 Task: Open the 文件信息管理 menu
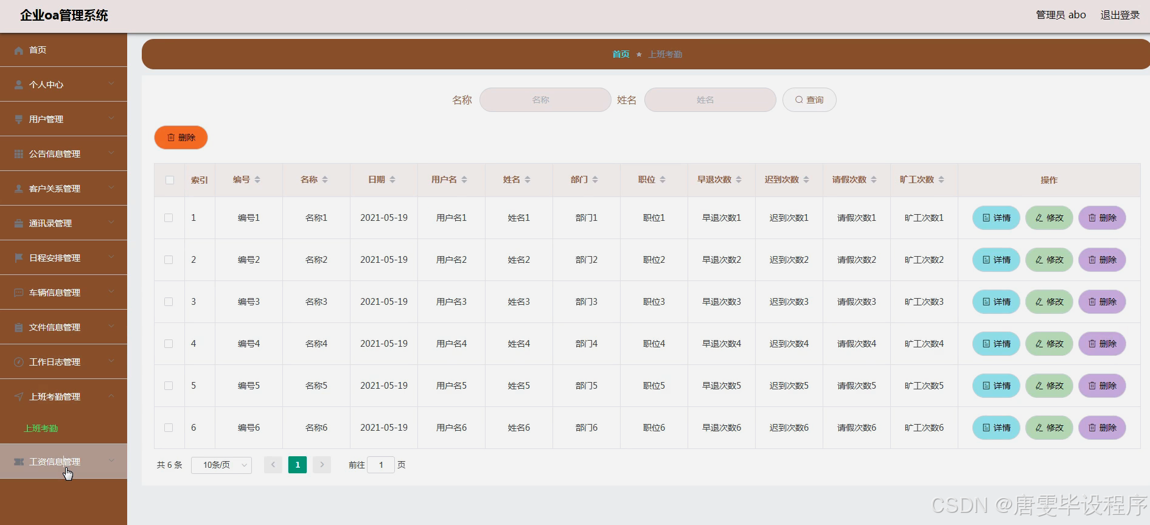coord(63,327)
